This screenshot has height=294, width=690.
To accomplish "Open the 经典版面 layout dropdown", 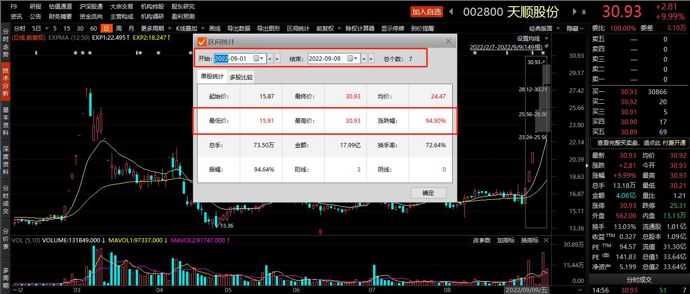I will click(x=543, y=28).
